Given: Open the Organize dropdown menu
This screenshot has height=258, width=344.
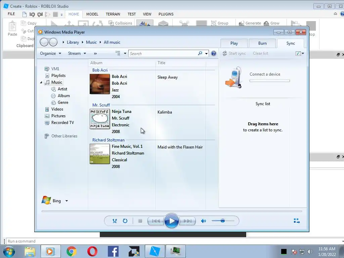Looking at the screenshot, I should [50, 53].
